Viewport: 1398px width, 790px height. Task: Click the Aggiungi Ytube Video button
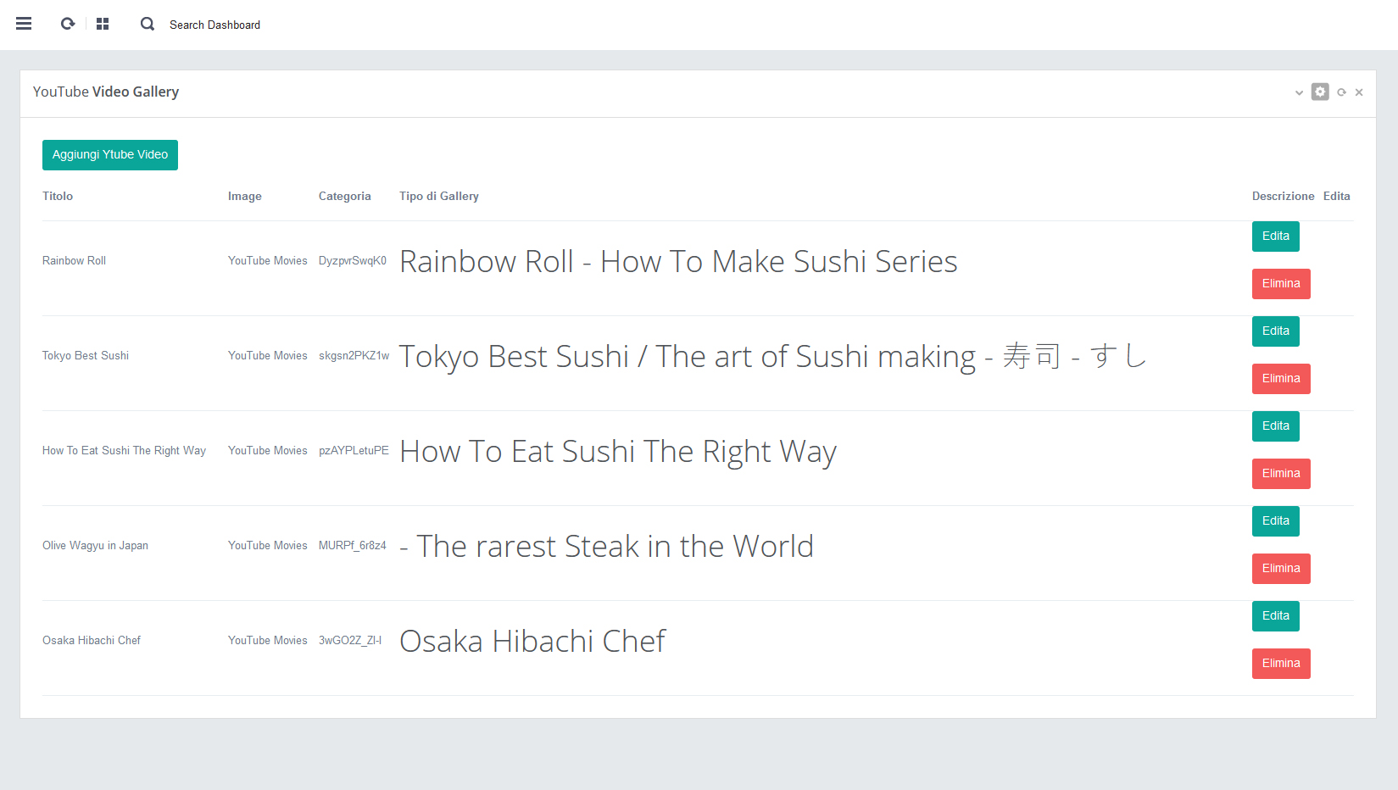110,155
